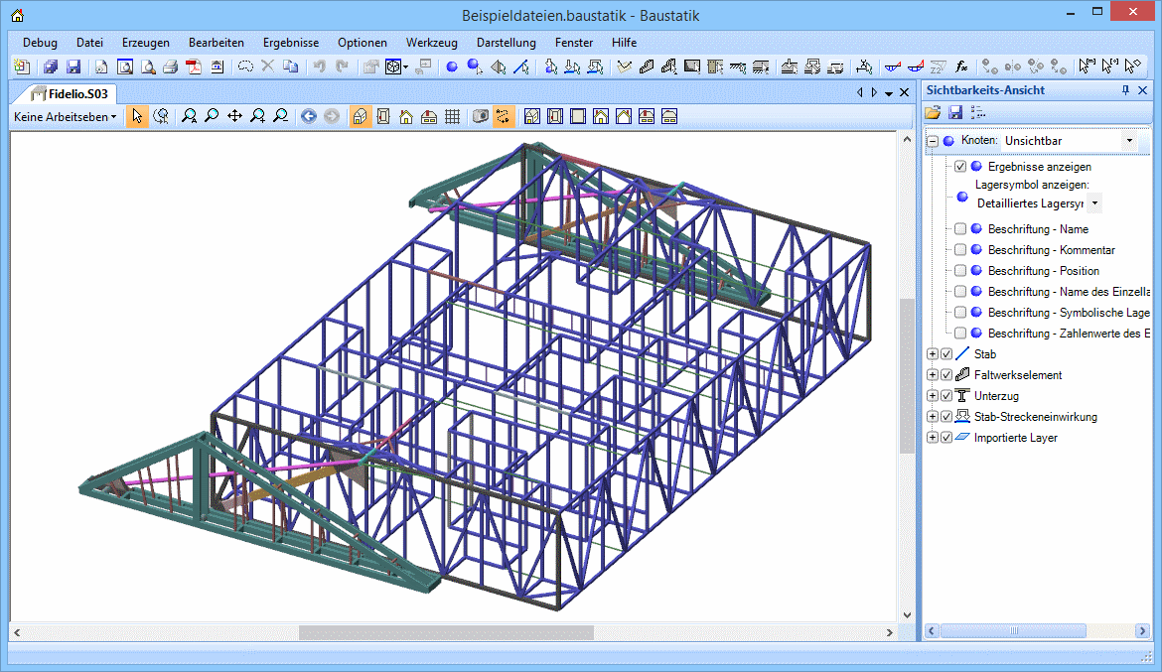Click the print icon in toolbar
This screenshot has height=672, width=1162.
coord(170,67)
